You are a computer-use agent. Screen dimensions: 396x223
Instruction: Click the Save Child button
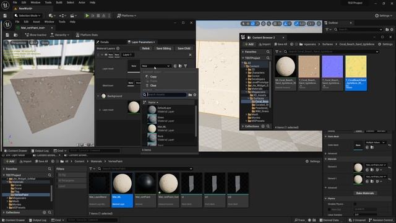click(184, 48)
